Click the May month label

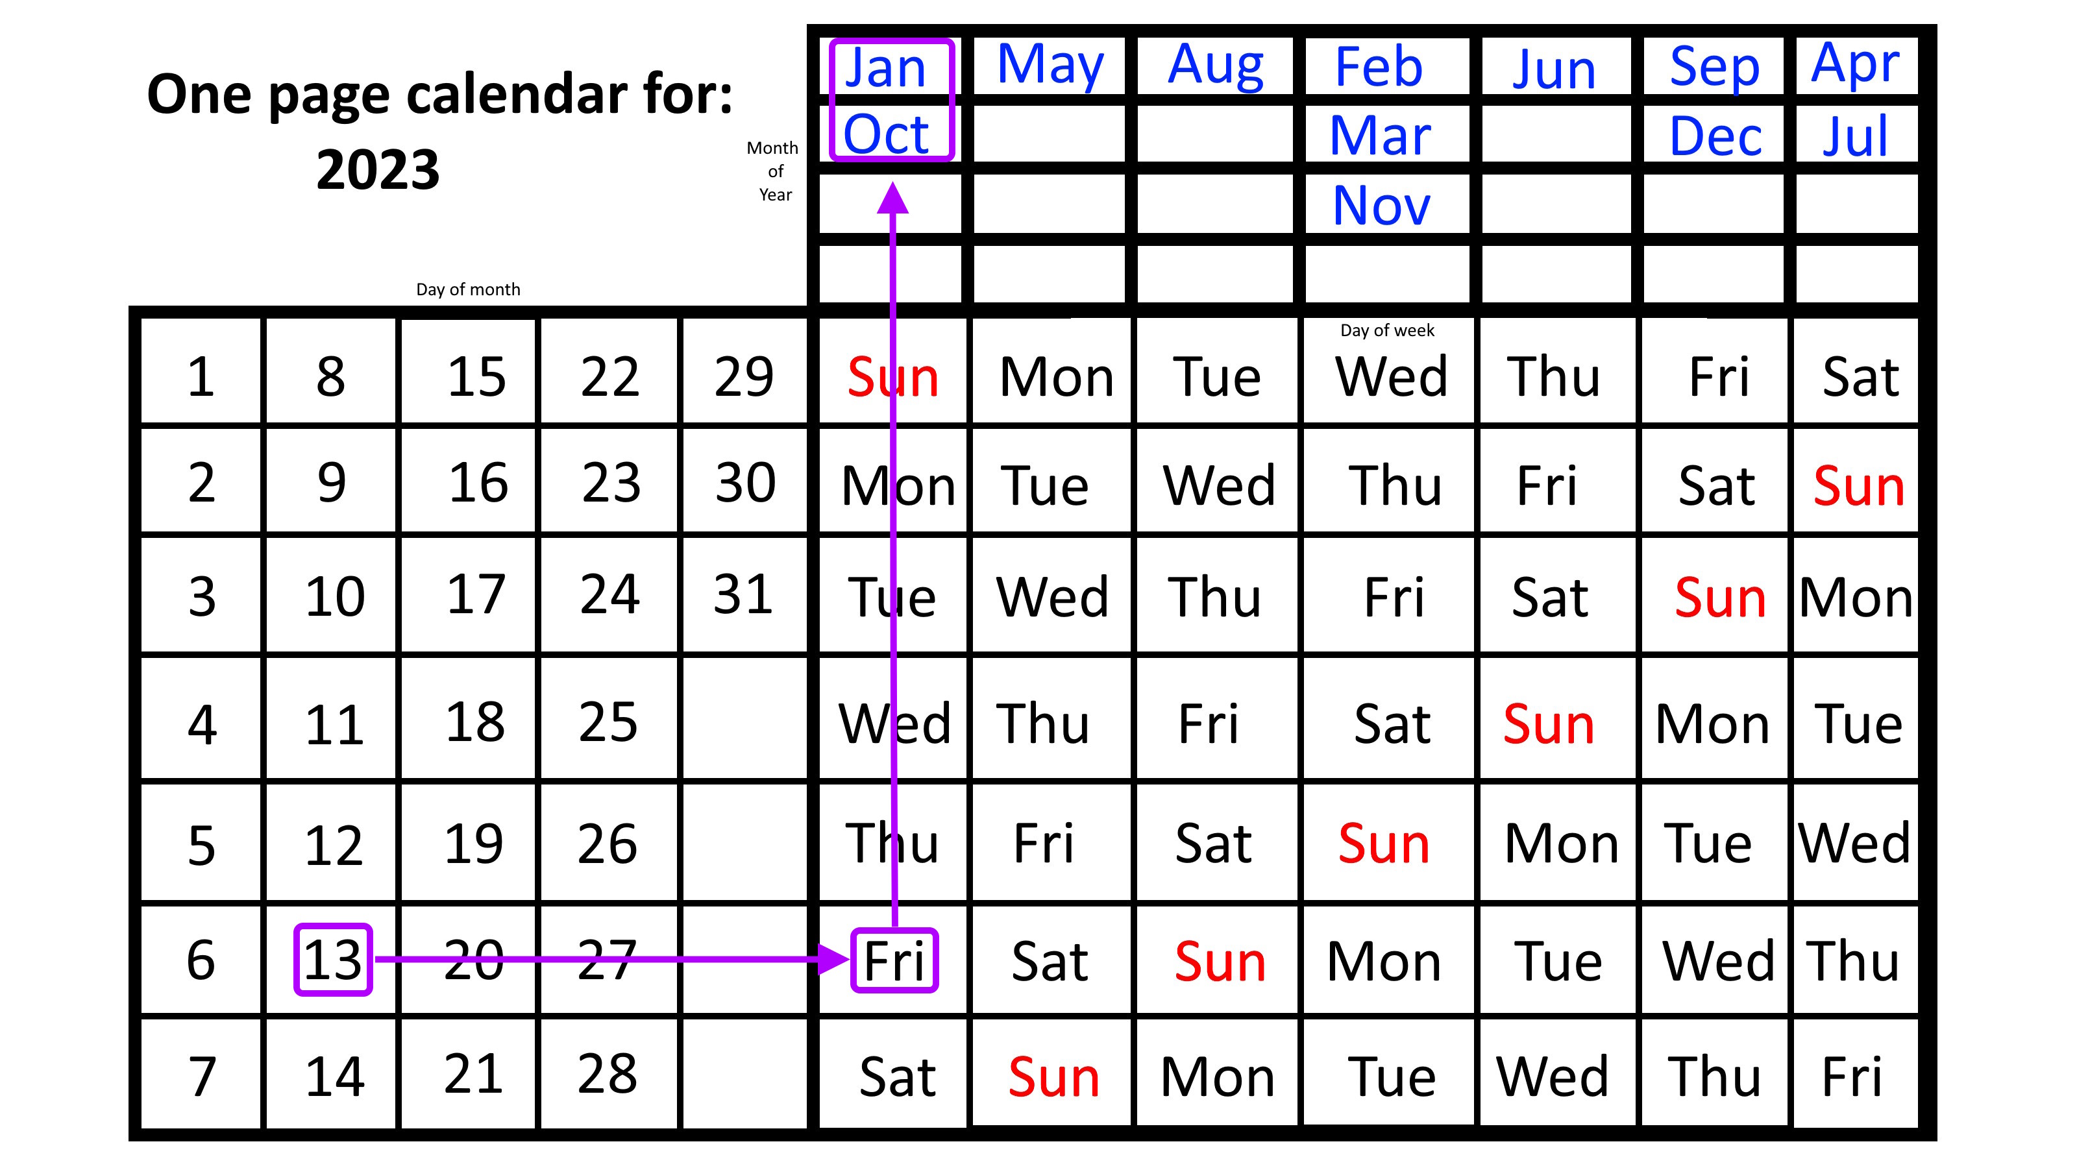1048,64
